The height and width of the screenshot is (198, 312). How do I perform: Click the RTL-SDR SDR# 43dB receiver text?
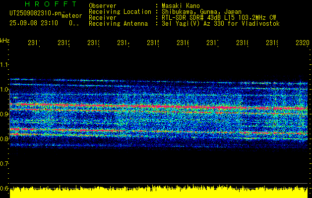[x=219, y=18]
